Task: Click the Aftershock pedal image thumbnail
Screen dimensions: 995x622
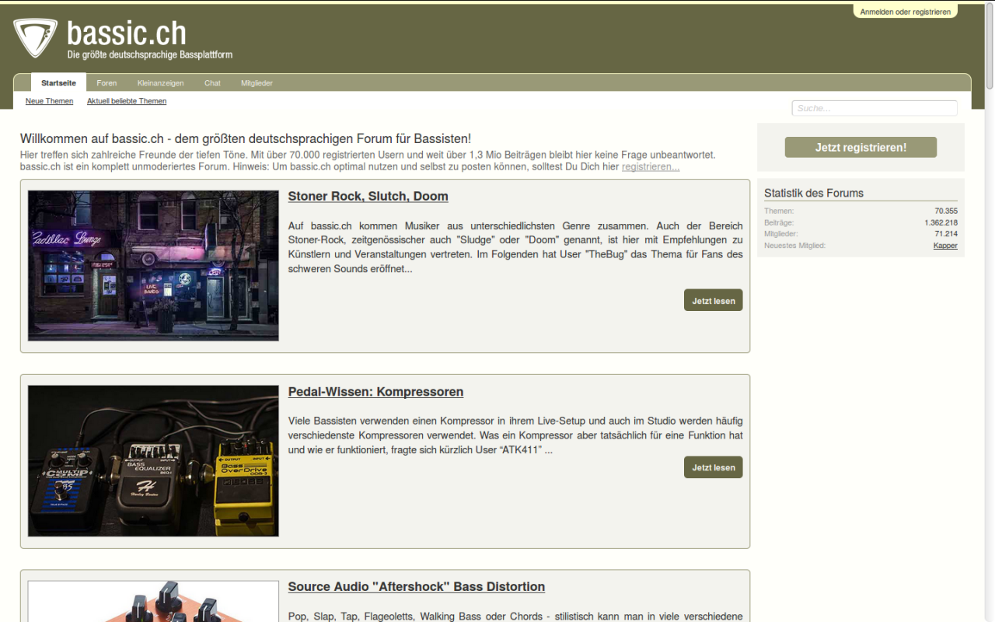Action: point(153,601)
